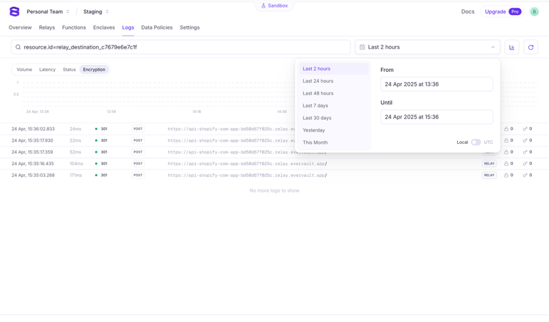The image size is (549, 322).
Task: Click lock icon on 15:36:02.833 row
Action: [x=506, y=129]
